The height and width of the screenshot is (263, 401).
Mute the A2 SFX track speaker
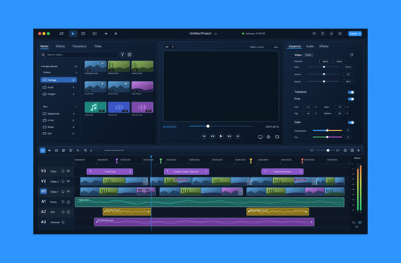click(x=68, y=212)
